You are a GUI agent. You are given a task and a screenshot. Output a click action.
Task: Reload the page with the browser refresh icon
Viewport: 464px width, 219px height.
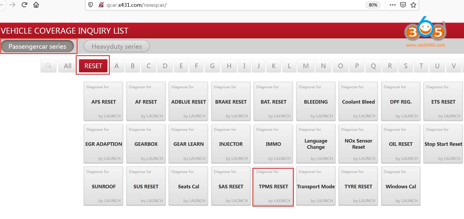click(24, 5)
